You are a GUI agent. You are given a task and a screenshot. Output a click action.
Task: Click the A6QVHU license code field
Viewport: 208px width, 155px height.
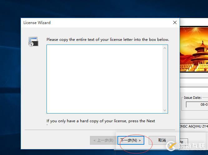coord(194,126)
